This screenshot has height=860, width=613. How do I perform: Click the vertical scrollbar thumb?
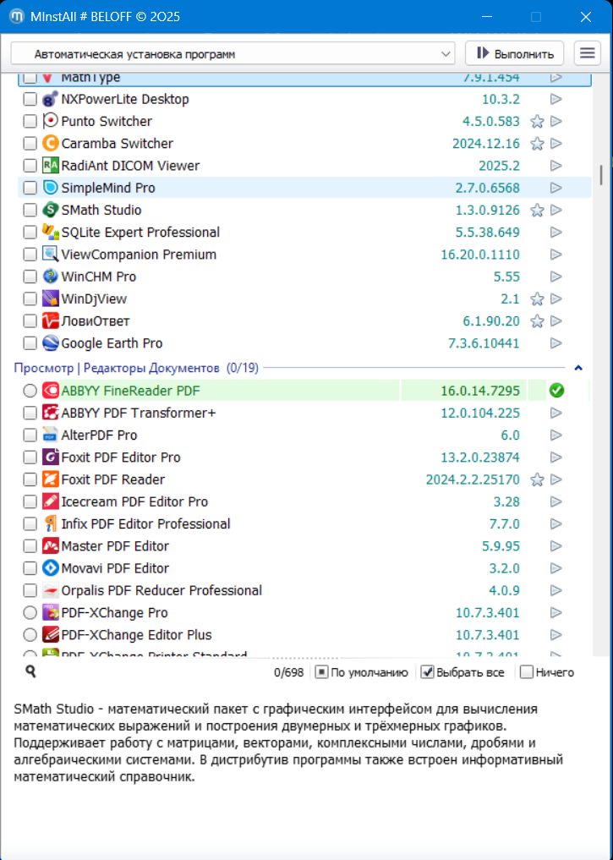(x=601, y=175)
